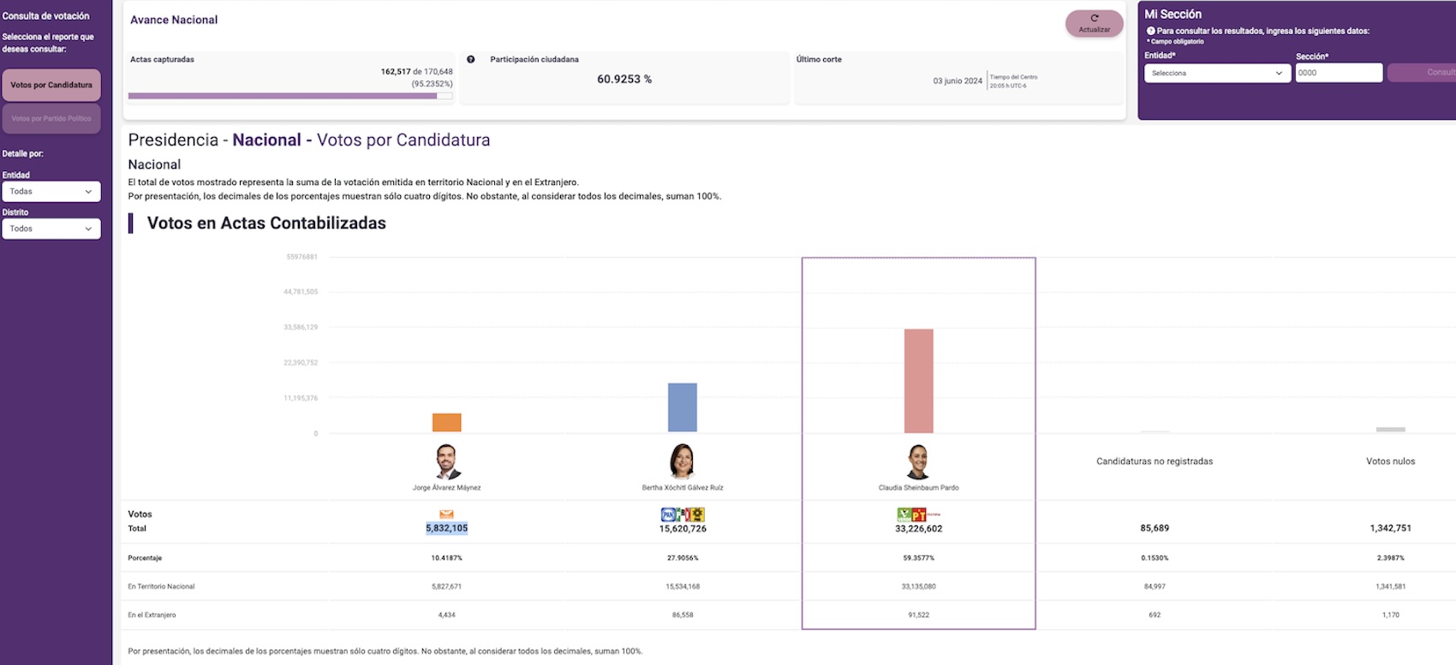The width and height of the screenshot is (1456, 665).
Task: Open the Distrito dropdown set to Todos
Action: 51,229
